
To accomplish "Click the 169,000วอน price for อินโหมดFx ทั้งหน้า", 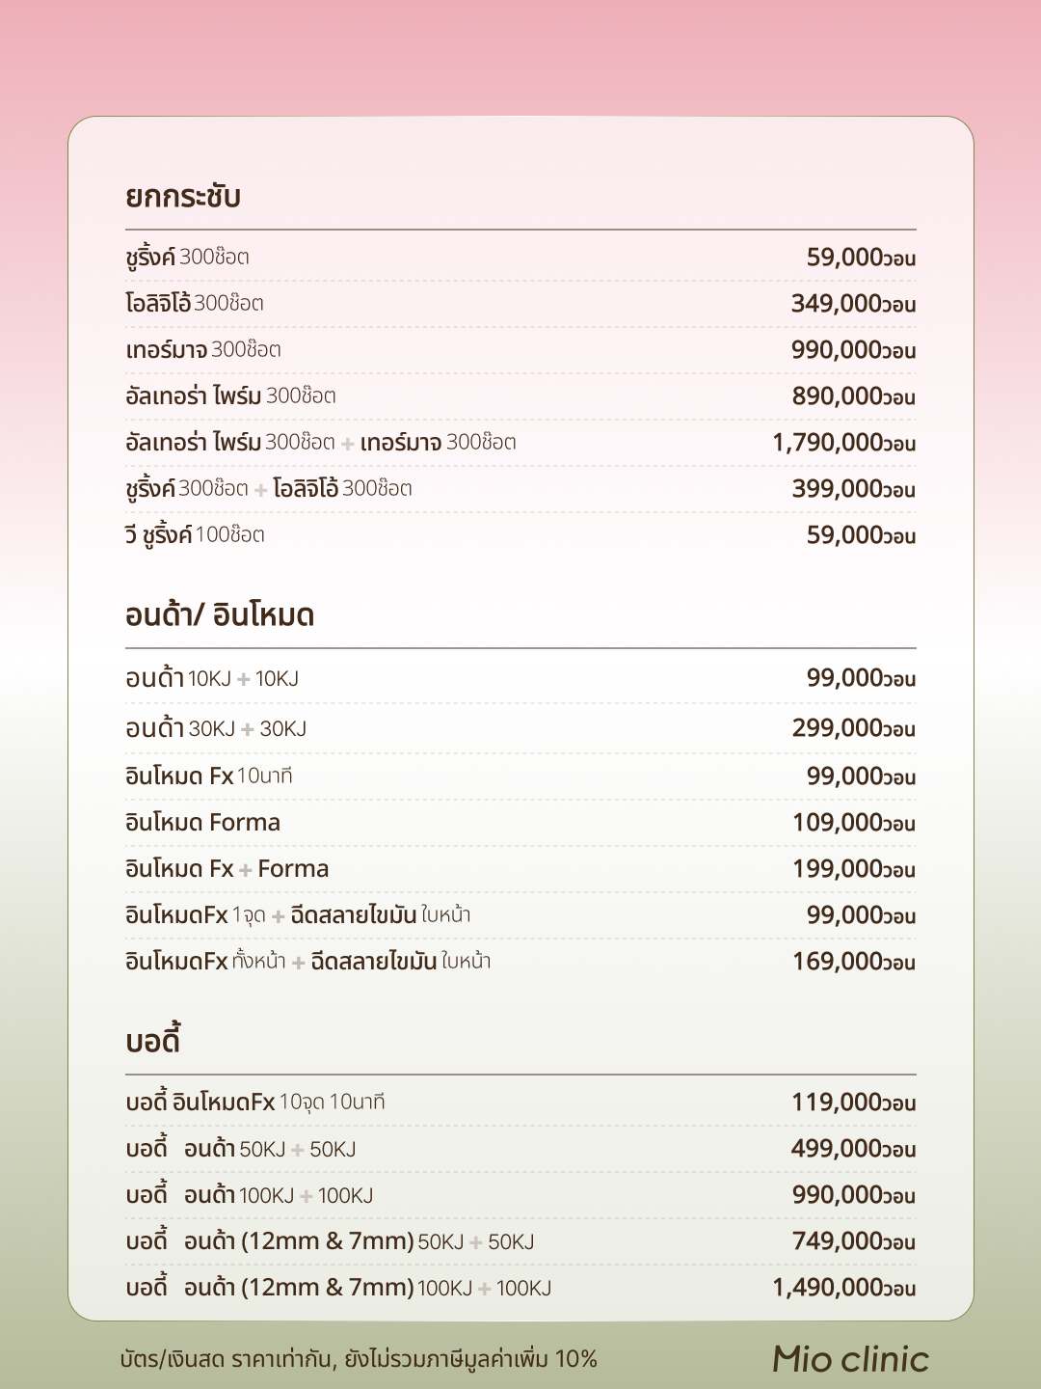I will click(853, 962).
